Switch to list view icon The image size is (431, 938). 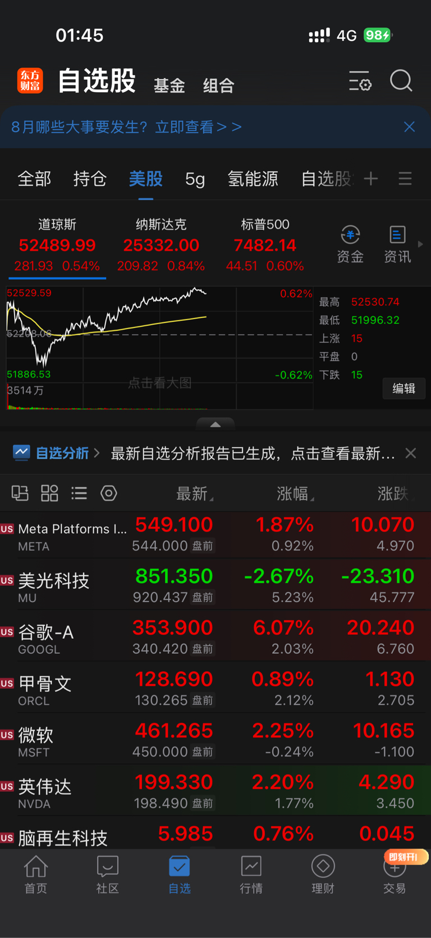pos(79,493)
